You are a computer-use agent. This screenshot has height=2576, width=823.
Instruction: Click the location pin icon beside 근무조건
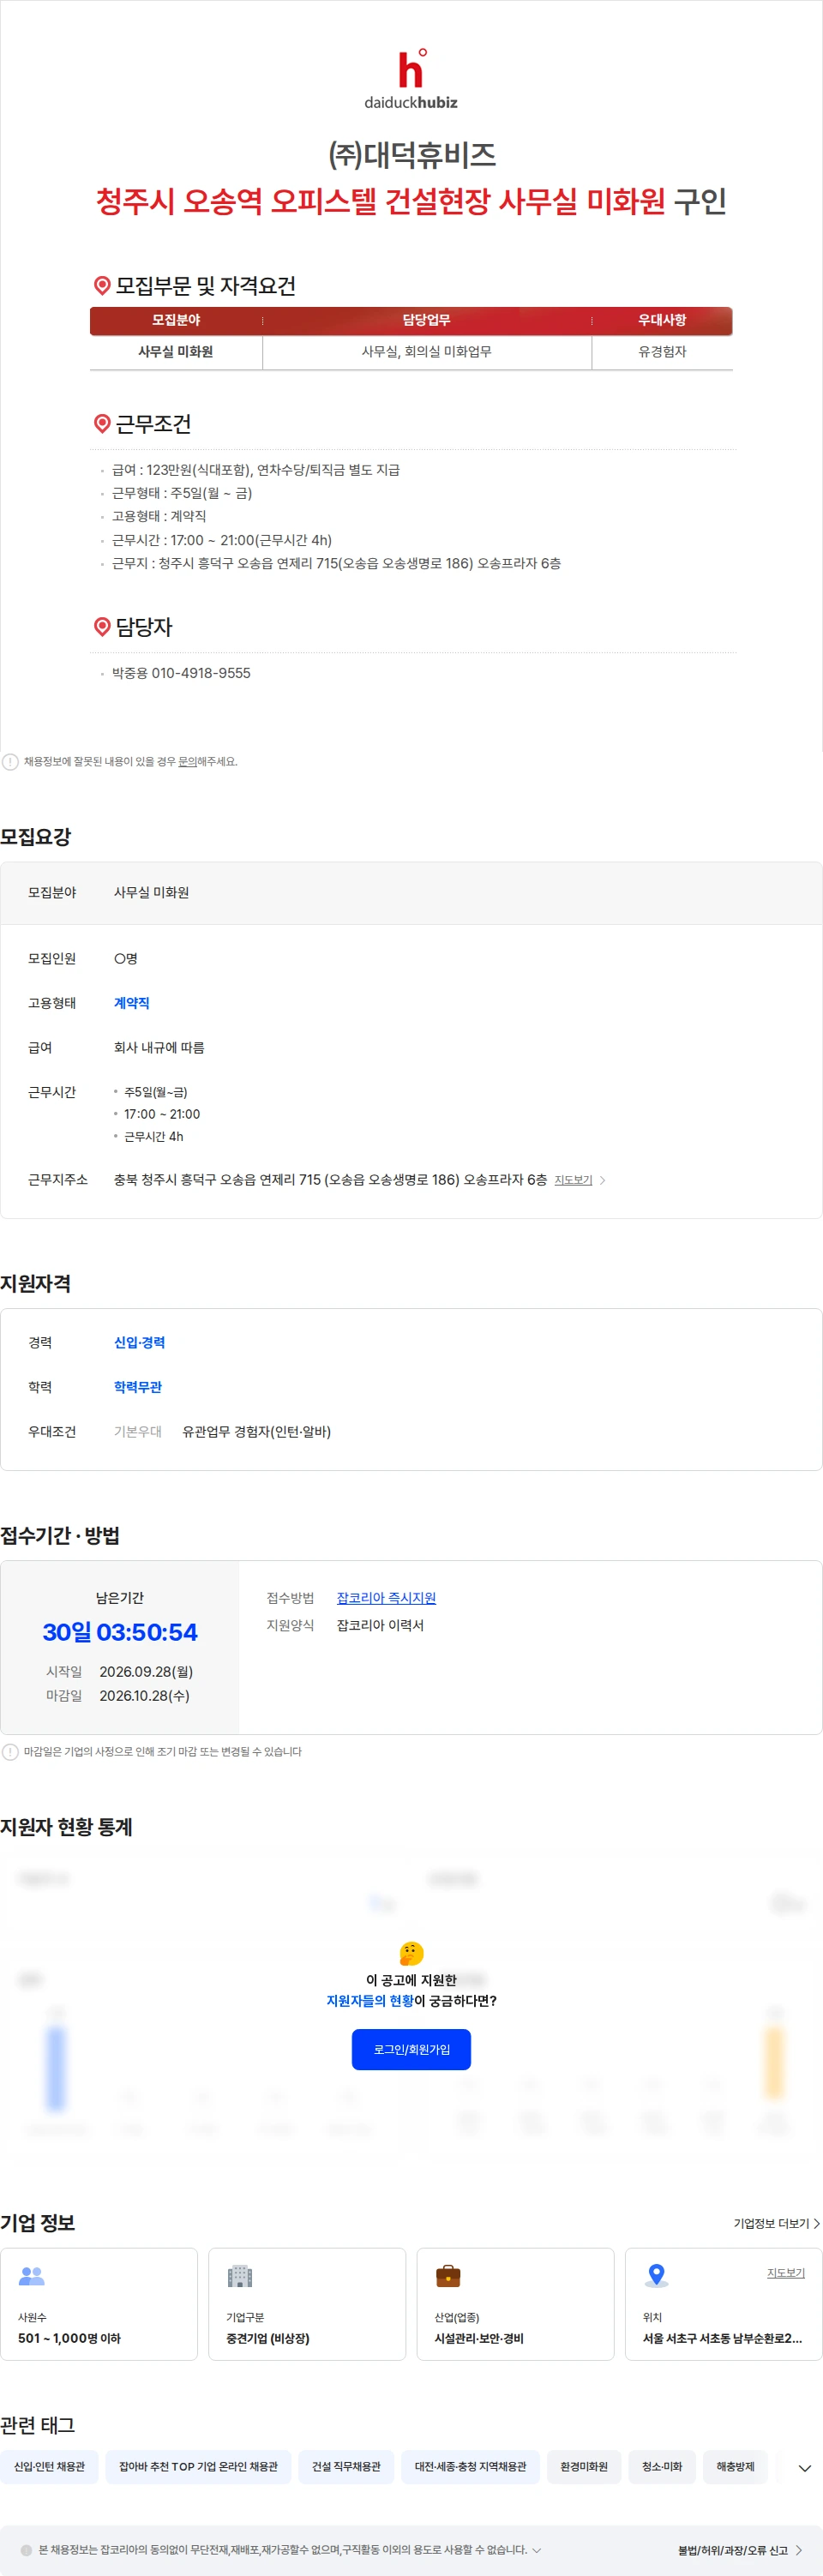[102, 424]
